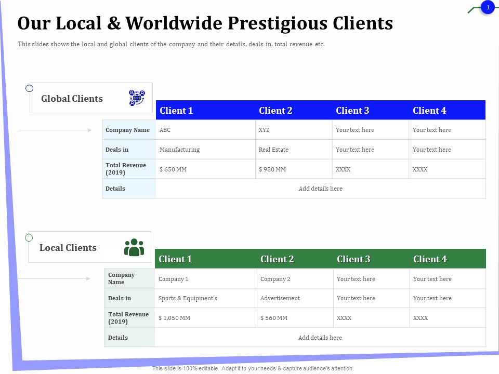Click the Company 1 cell

(x=206, y=278)
